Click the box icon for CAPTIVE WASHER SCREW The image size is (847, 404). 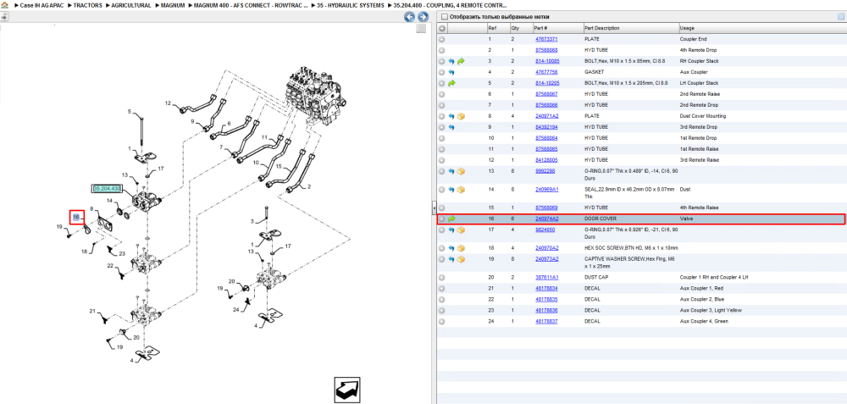461,259
